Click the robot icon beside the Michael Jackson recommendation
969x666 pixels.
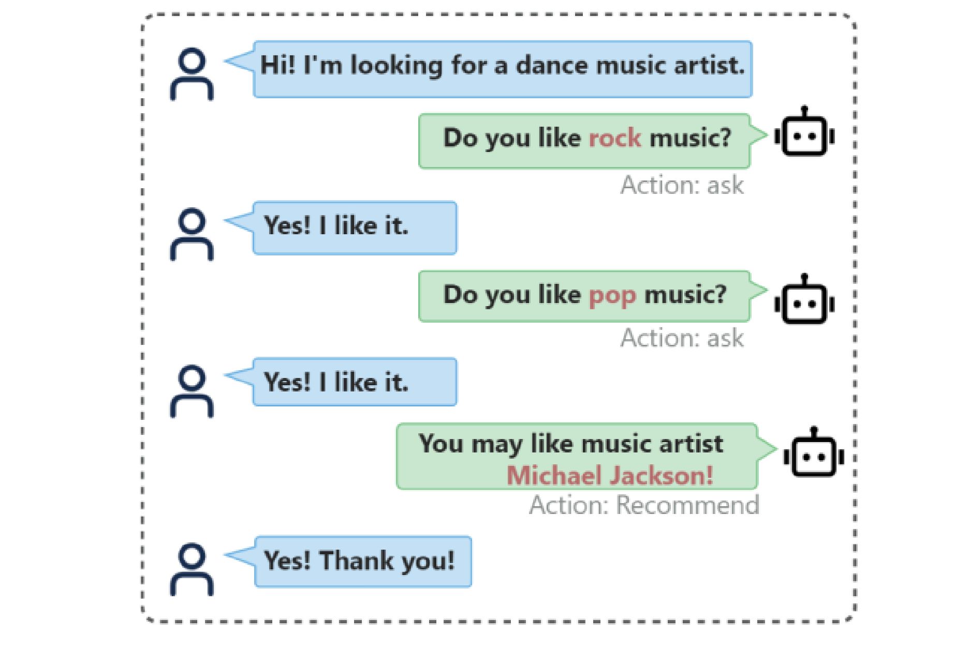pos(814,452)
